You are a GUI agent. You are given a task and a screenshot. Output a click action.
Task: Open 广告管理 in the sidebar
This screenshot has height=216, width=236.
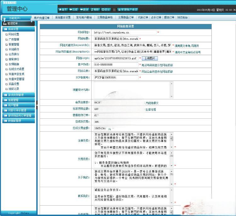(x=14, y=39)
